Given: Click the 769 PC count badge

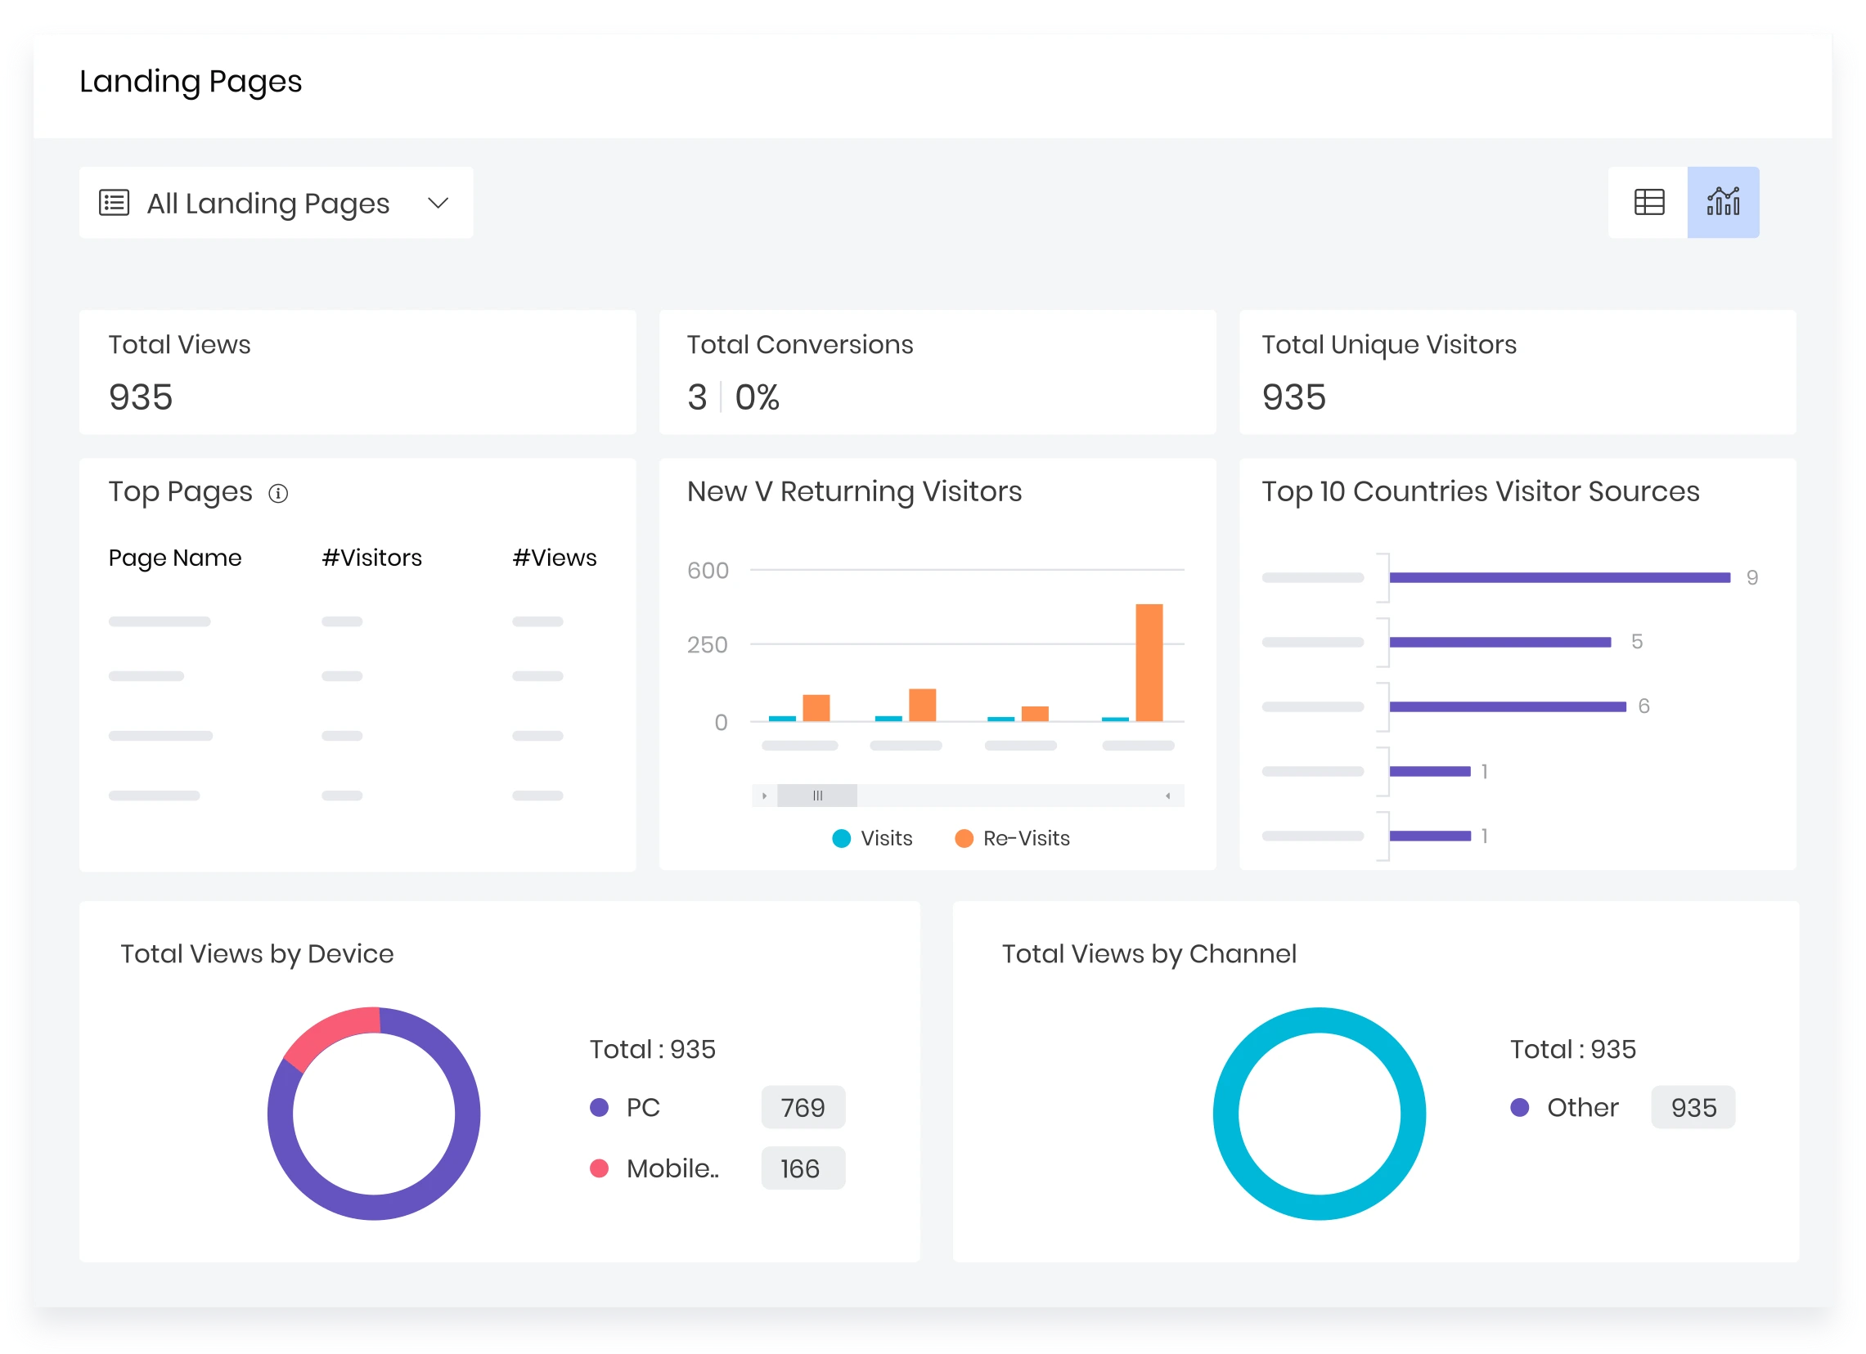Looking at the screenshot, I should [803, 1107].
